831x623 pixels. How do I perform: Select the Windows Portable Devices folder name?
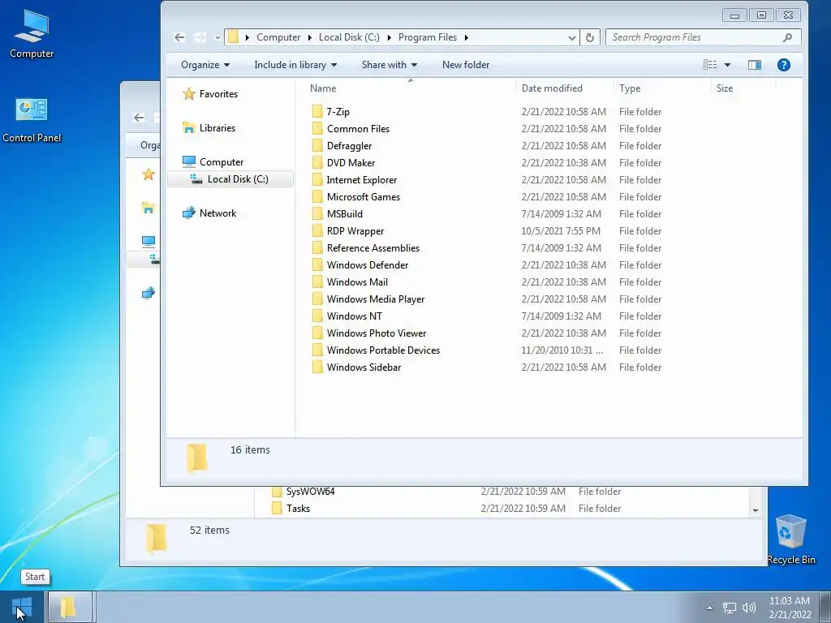coord(384,350)
